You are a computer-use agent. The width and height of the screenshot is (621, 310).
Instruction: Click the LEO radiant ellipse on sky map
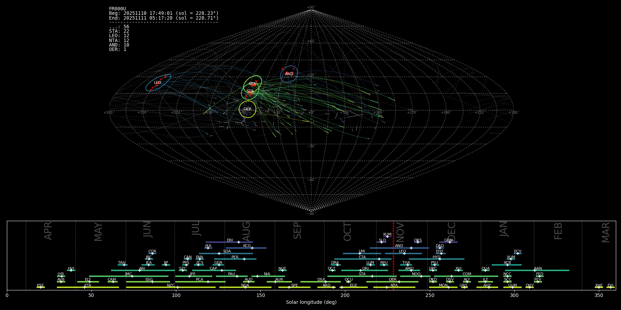[x=158, y=83]
